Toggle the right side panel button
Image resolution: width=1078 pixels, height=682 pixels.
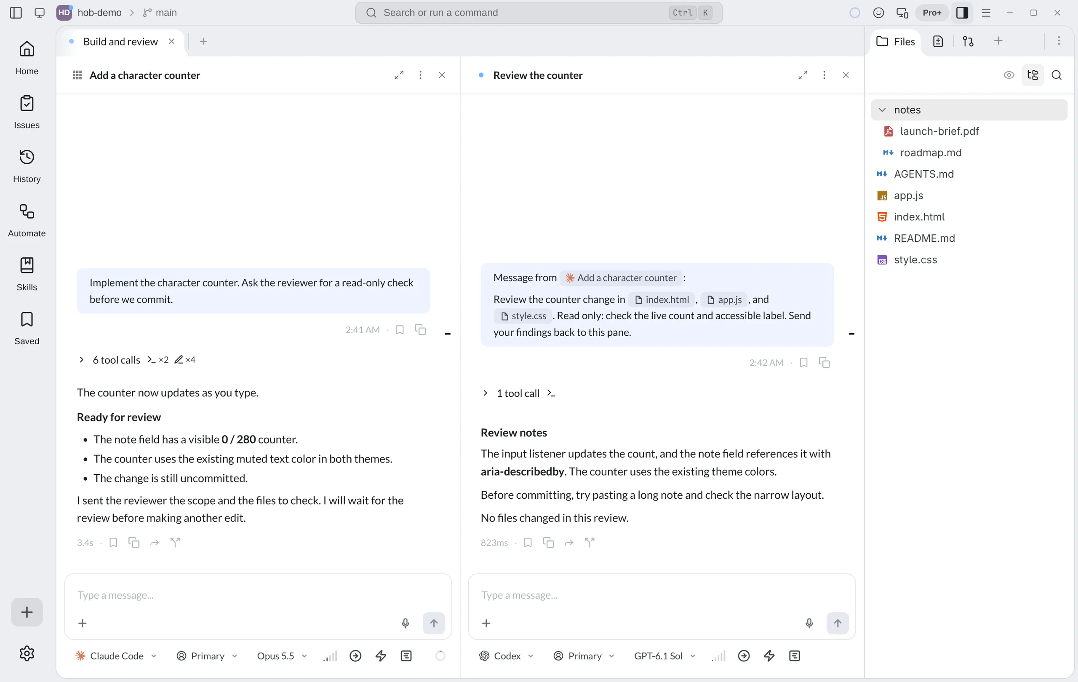pos(962,13)
